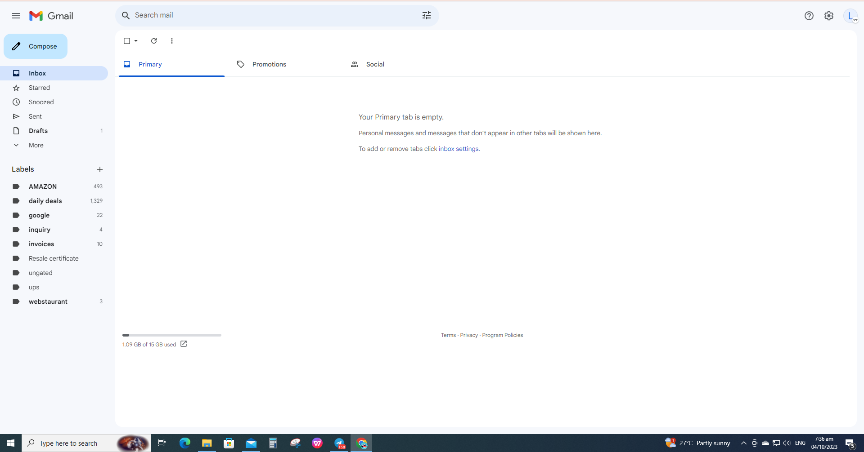864x452 pixels.
Task: Create a new label with plus icon
Action: (x=100, y=169)
